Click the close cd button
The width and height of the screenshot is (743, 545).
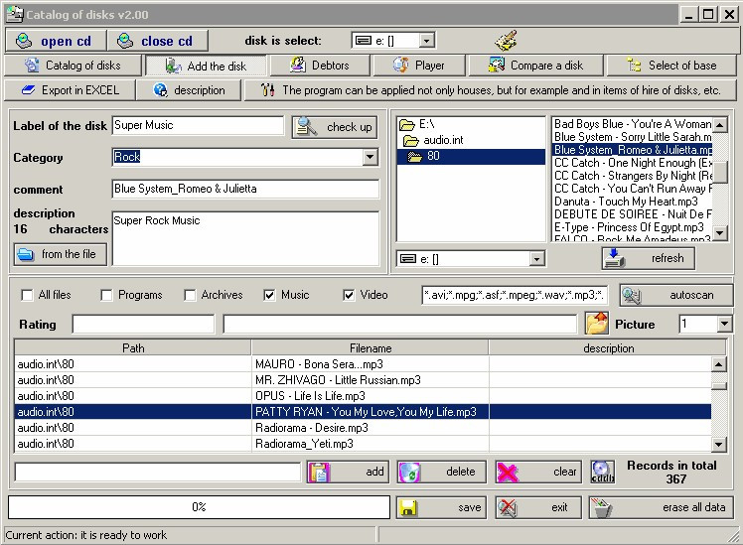[157, 41]
